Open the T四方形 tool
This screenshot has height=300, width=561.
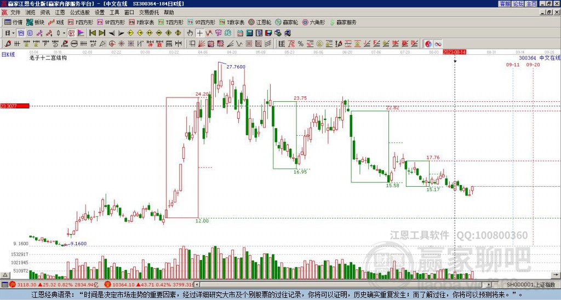pos(171,22)
